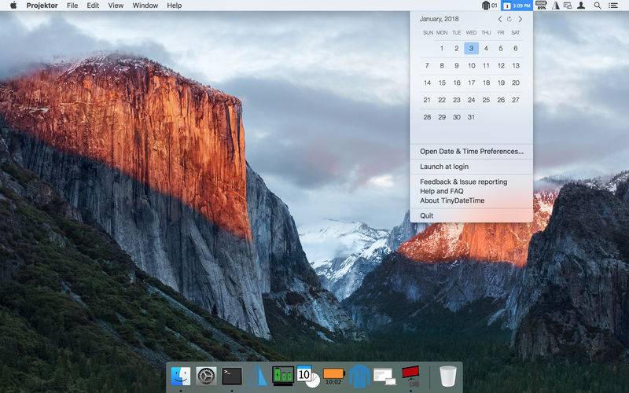Click the displays icon in menu bar
Viewport: 629px width, 393px height.
[568, 6]
